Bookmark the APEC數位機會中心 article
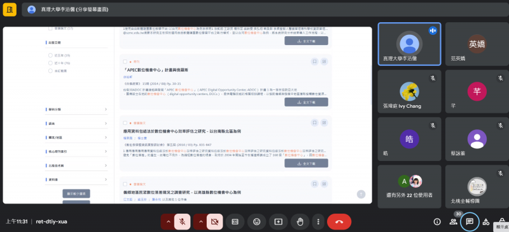Screen dimensions: 509x232 314,61
